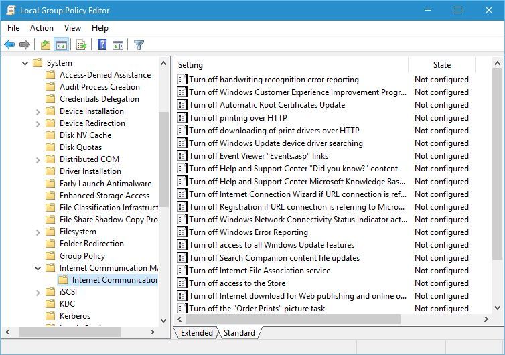Screen dimensions: 505x355
Task: Collapse the System tree node
Action: 25,63
